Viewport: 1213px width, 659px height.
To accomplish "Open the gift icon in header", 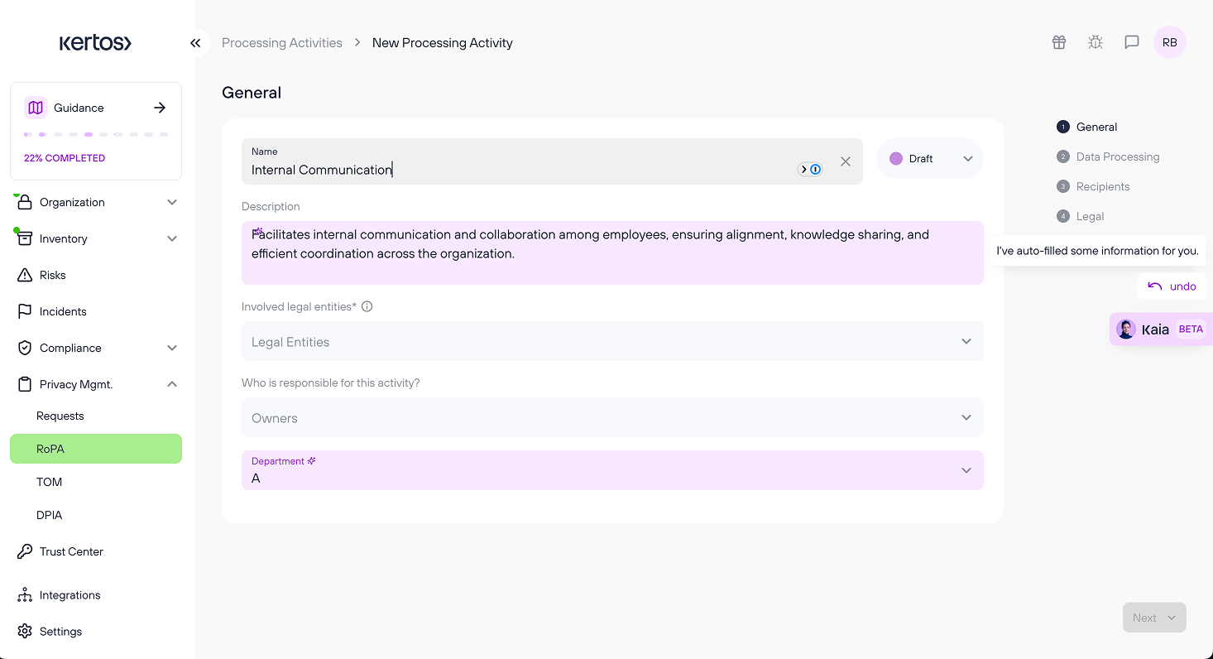I will tap(1059, 42).
